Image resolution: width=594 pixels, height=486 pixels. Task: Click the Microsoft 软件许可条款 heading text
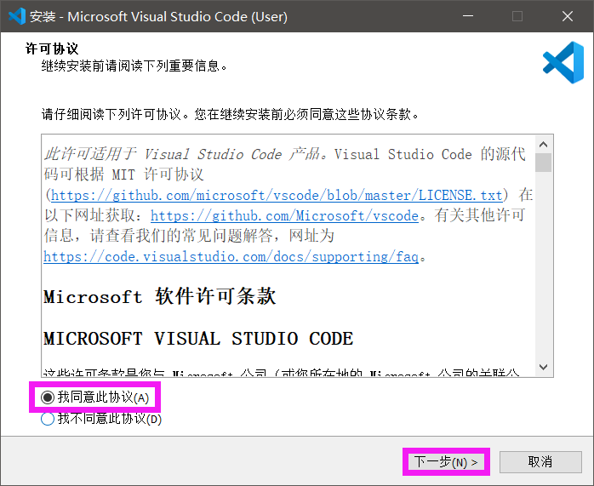tap(159, 296)
